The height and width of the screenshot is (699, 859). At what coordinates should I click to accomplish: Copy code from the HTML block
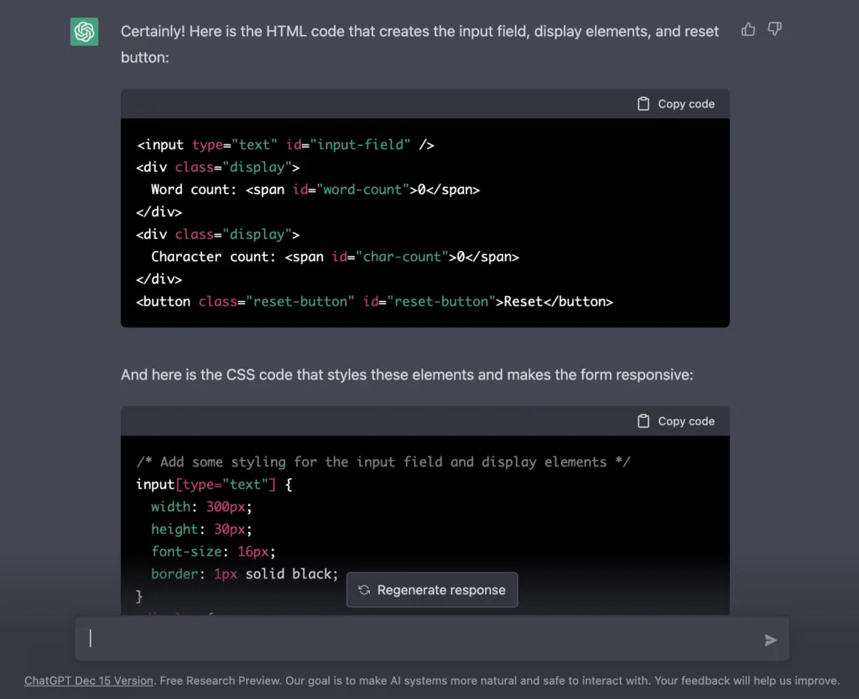pos(676,103)
